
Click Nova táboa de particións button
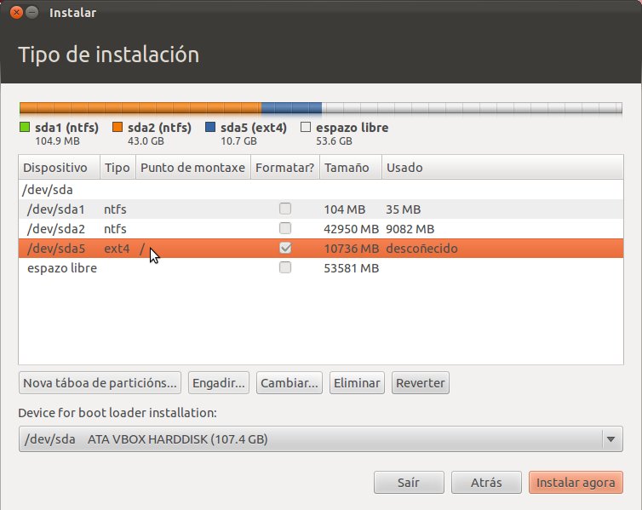pyautogui.click(x=100, y=382)
